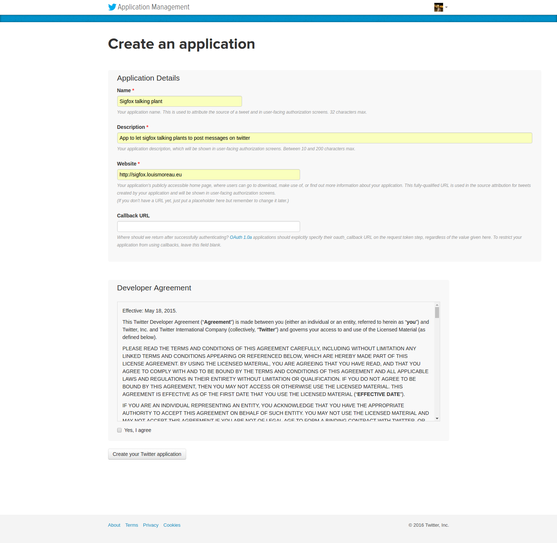Click the agreement scrollbar down arrow

437,419
